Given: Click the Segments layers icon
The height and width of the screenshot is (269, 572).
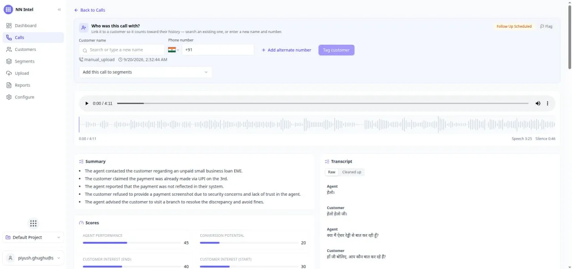Looking at the screenshot, I should [9, 61].
